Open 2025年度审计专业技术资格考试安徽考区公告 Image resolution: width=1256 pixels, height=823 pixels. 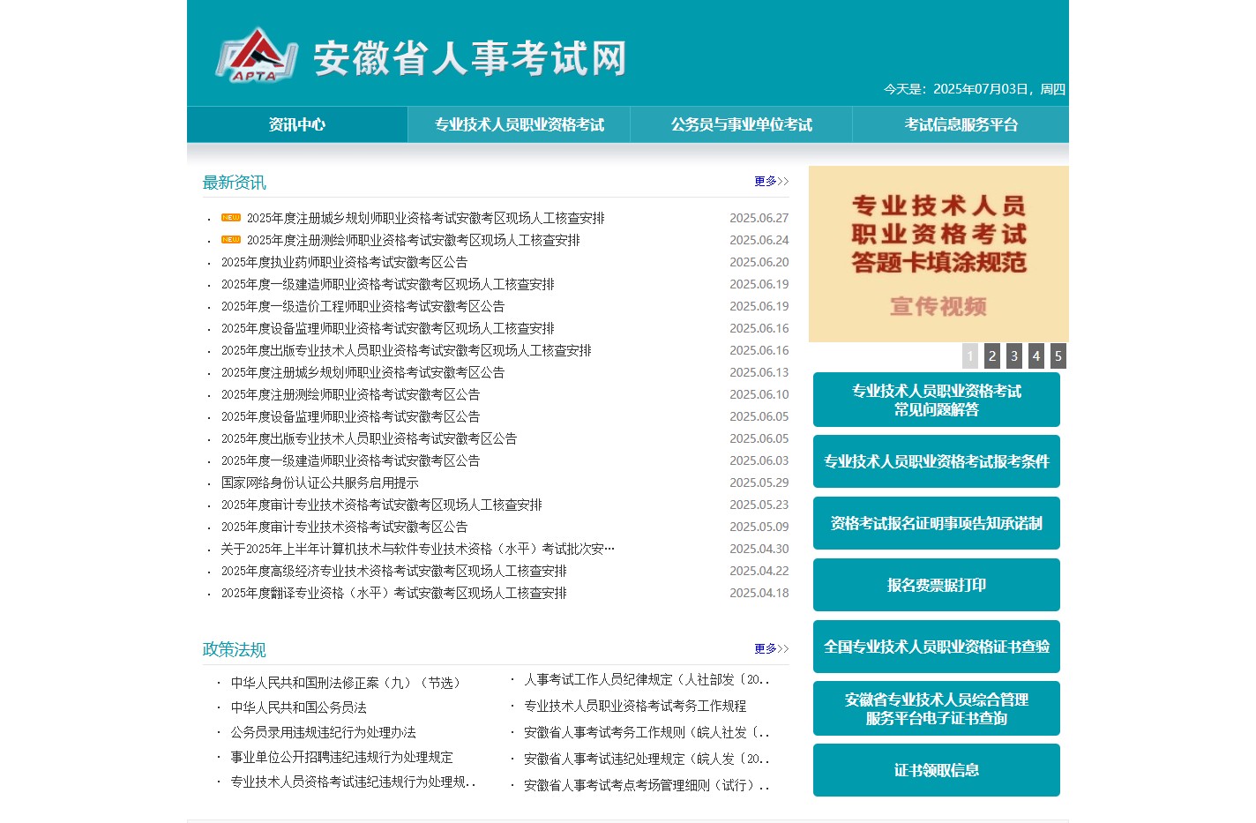[344, 527]
